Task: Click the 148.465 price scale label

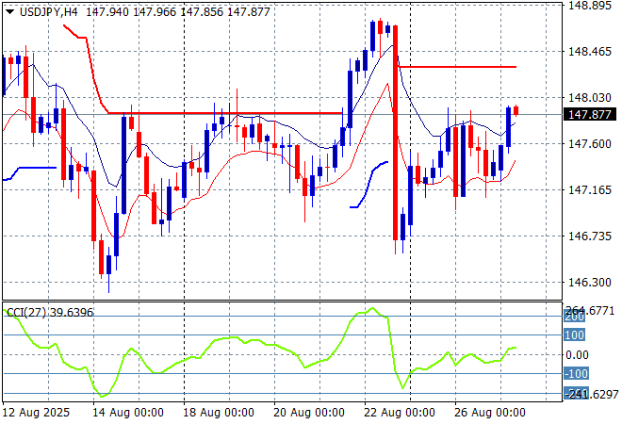Action: (x=589, y=52)
